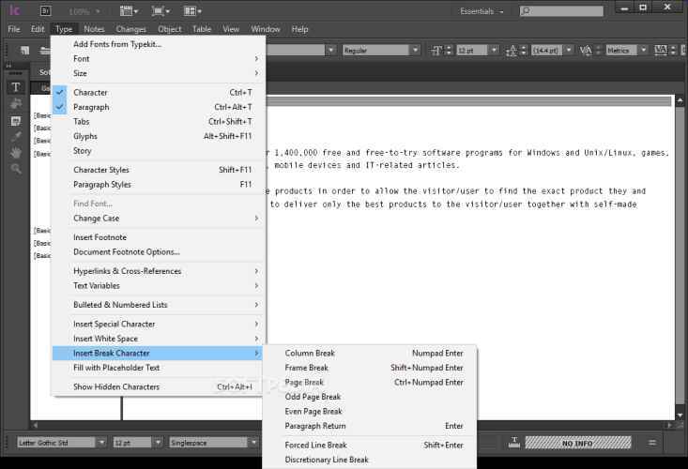This screenshot has width=688, height=469.
Task: Select the Type tool in the toolbox
Action: click(x=16, y=87)
